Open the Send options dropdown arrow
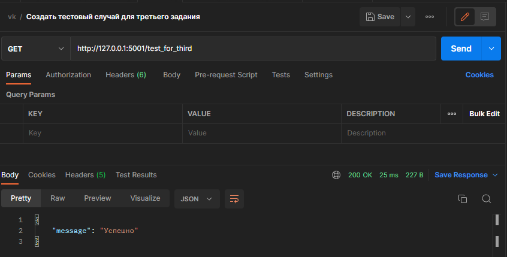507x257 pixels. click(491, 49)
